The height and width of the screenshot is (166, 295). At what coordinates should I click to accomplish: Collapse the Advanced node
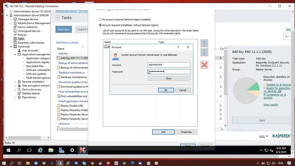(11, 47)
